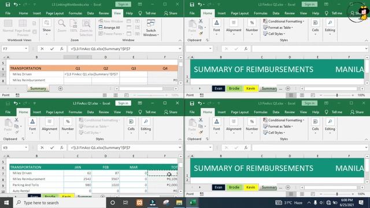Click cell Miles Driven in FinAcc Q1
This screenshot has height=208, width=370.
36,173
